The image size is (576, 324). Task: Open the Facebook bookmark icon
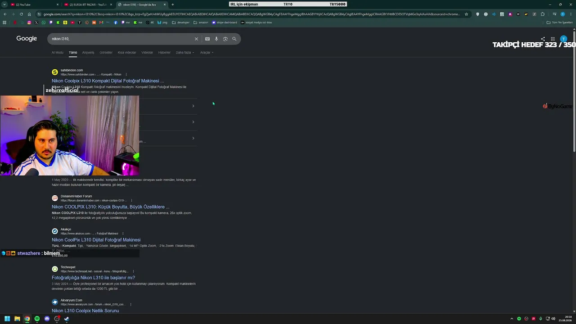(x=116, y=22)
